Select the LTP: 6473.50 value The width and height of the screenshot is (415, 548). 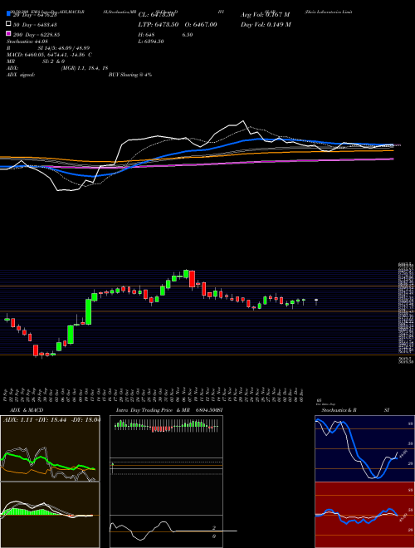pos(159,24)
